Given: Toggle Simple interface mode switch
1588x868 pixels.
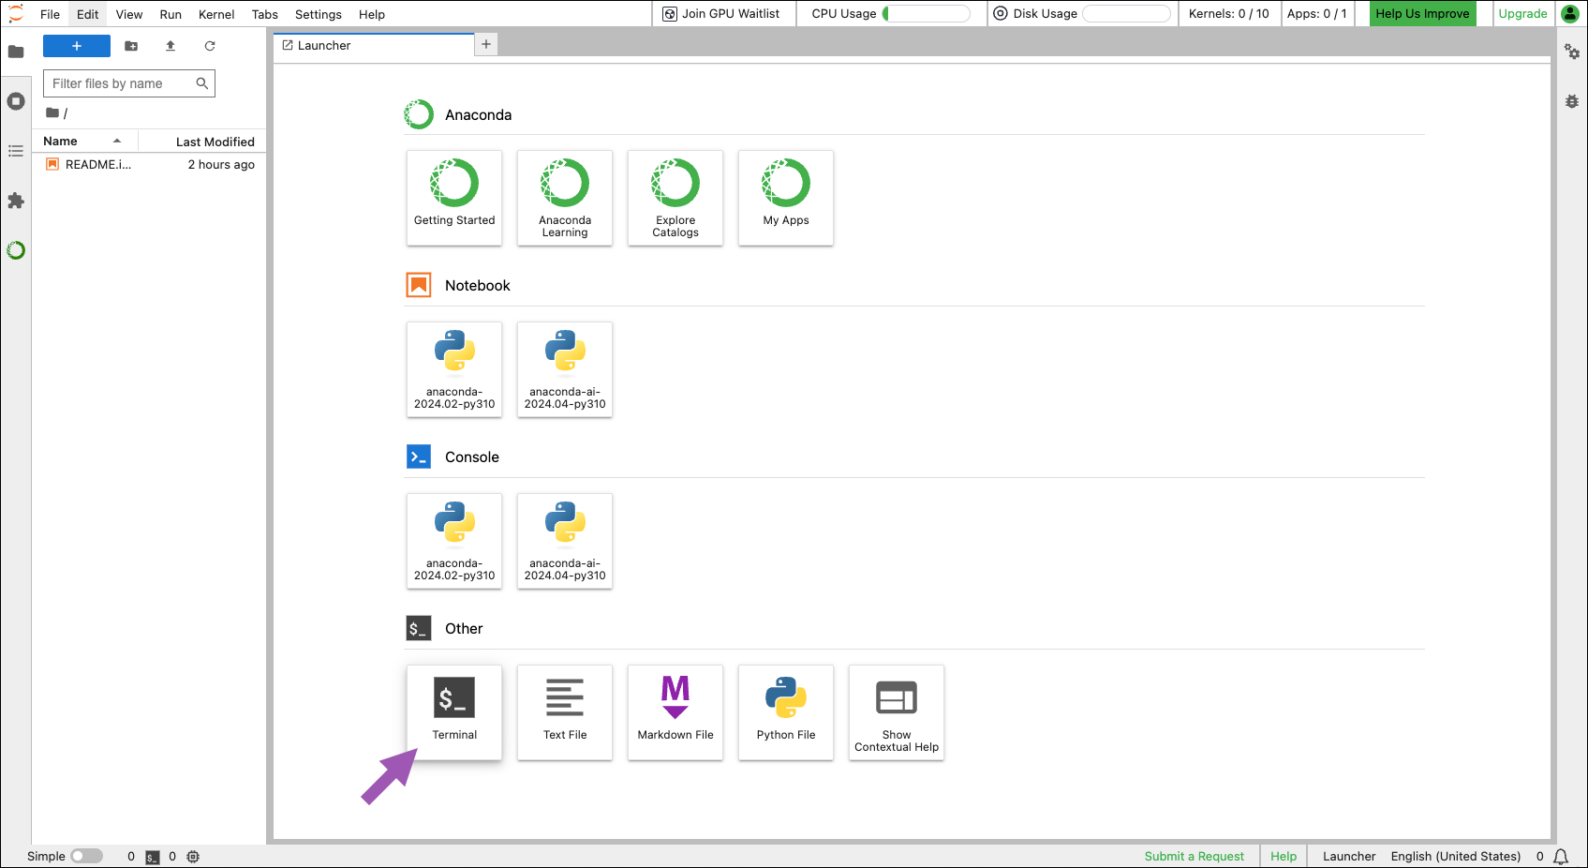Looking at the screenshot, I should click(x=86, y=856).
